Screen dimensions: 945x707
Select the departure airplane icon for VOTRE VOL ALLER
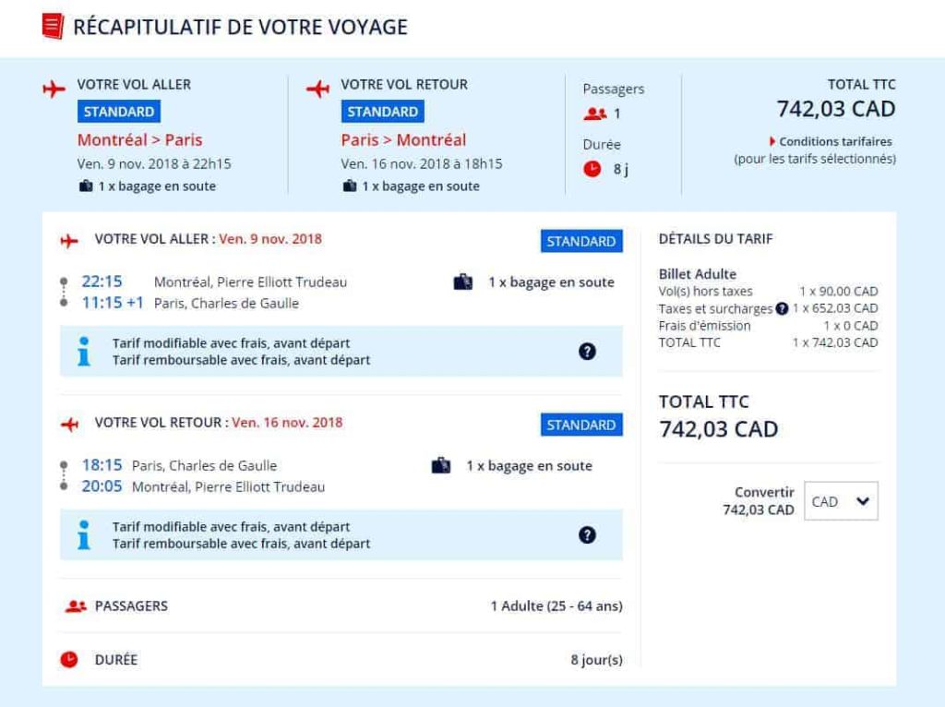tap(54, 88)
